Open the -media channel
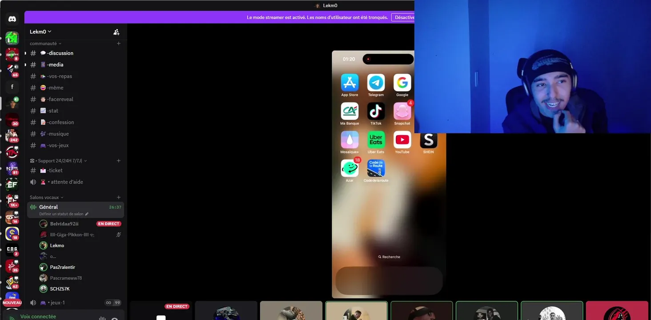651x320 pixels. 76,64
